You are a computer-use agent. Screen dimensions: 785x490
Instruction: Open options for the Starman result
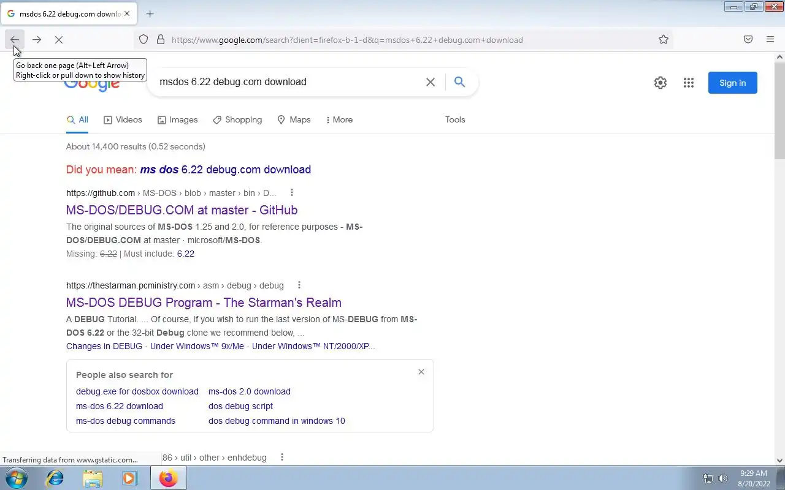click(x=299, y=285)
